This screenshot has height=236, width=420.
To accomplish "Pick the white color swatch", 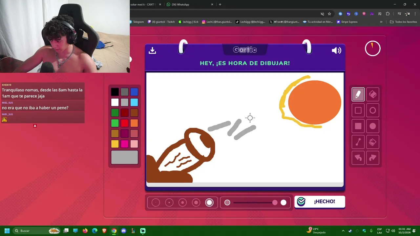I will (x=115, y=102).
